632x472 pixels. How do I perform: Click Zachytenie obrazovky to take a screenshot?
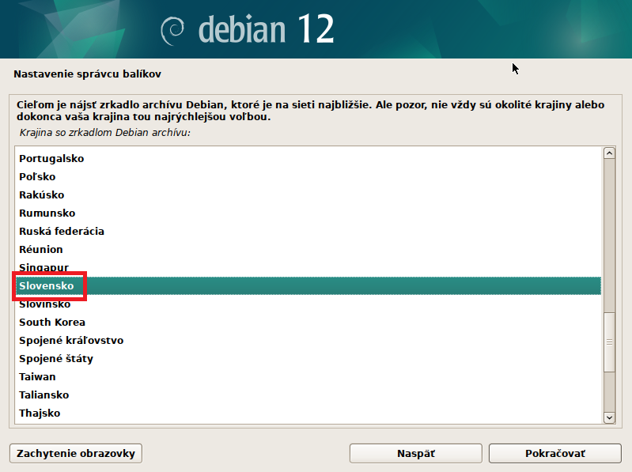click(x=76, y=454)
